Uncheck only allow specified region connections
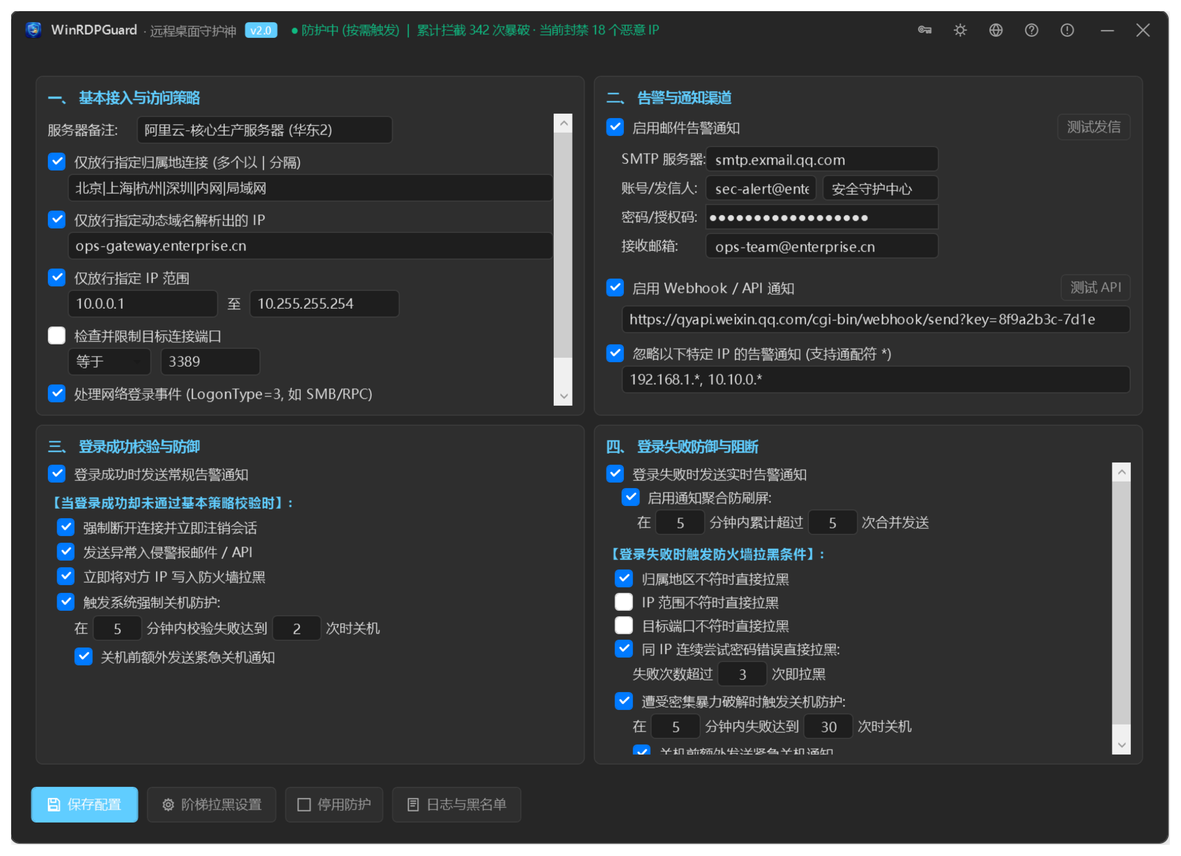1181x856 pixels. coord(57,162)
